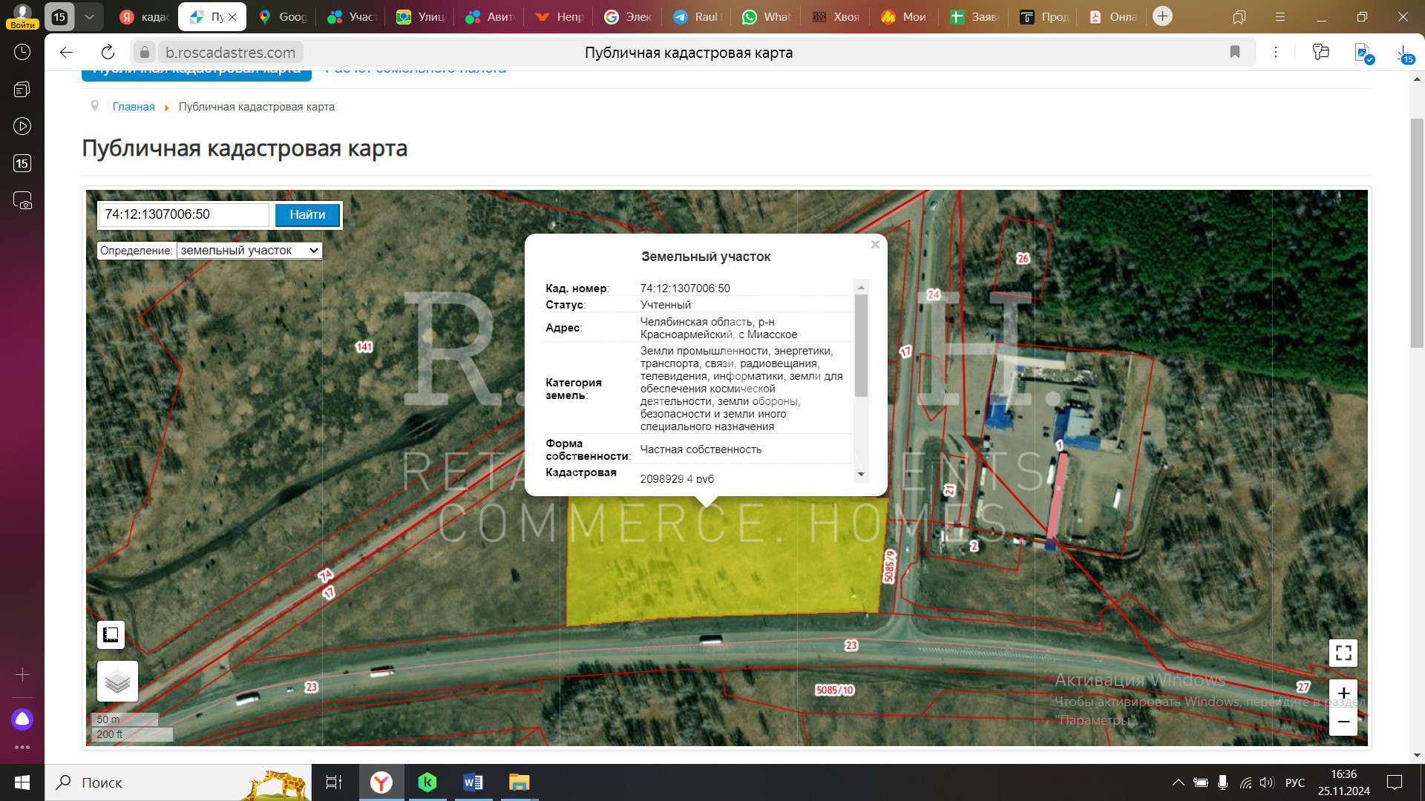Click parcel label 26 on the map
The image size is (1425, 801).
point(1023,258)
